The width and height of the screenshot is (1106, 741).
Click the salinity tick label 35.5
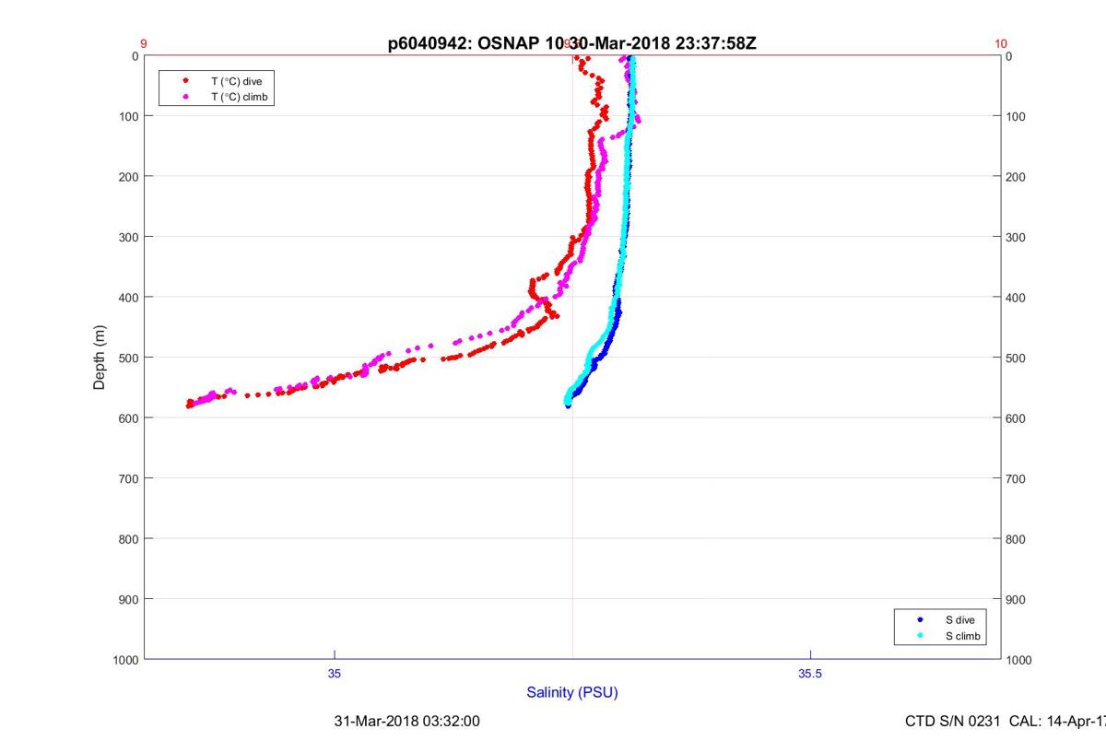(x=810, y=674)
